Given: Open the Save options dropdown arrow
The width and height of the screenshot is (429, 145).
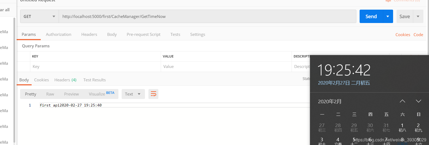Looking at the screenshot, I should (418, 16).
